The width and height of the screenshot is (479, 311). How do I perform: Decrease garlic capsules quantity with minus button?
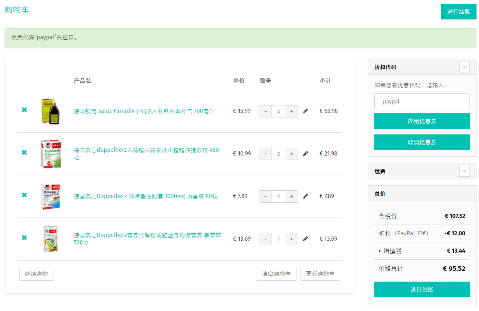265,154
